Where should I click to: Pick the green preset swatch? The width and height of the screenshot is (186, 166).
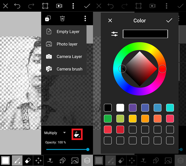108,119
